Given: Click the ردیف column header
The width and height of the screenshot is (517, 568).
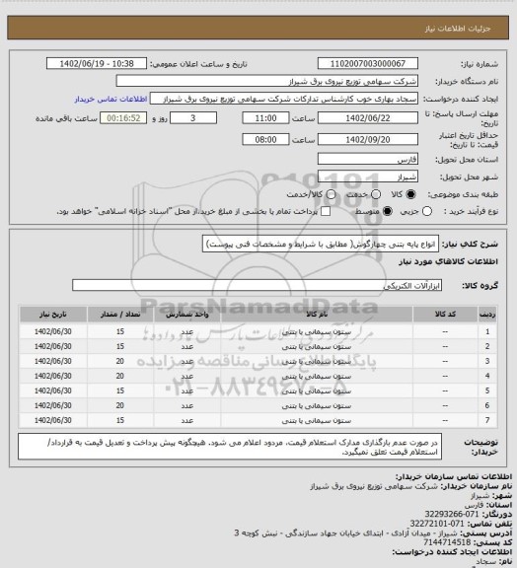Looking at the screenshot, I should [x=487, y=315].
